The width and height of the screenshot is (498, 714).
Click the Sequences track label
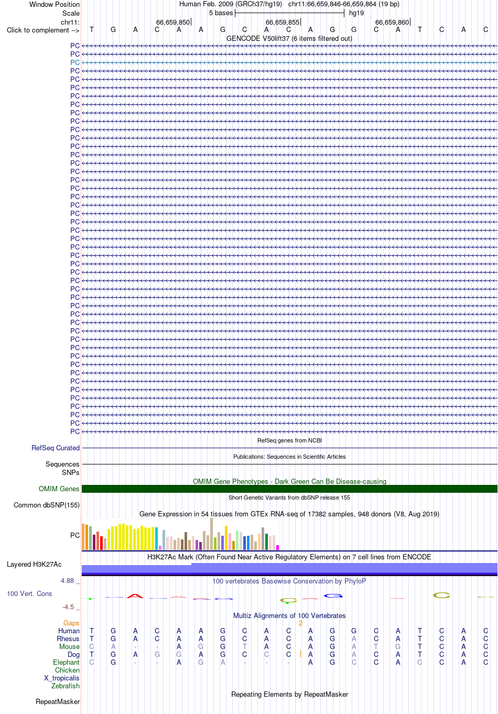tap(62, 464)
